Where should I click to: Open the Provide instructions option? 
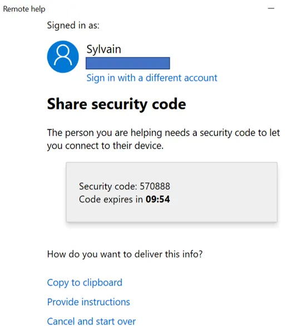point(88,302)
